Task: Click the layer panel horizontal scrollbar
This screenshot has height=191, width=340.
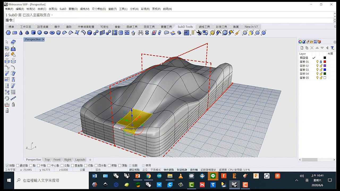Action: click(309, 160)
